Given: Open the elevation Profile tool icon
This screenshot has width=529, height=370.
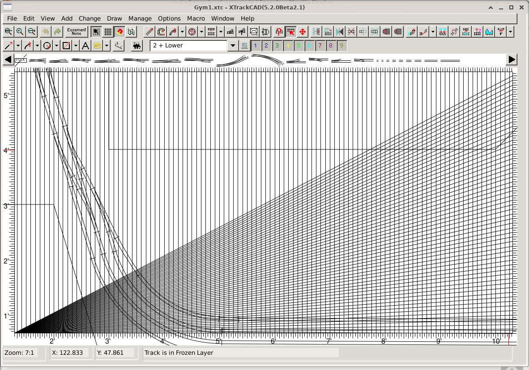Looking at the screenshot, I should 489,32.
